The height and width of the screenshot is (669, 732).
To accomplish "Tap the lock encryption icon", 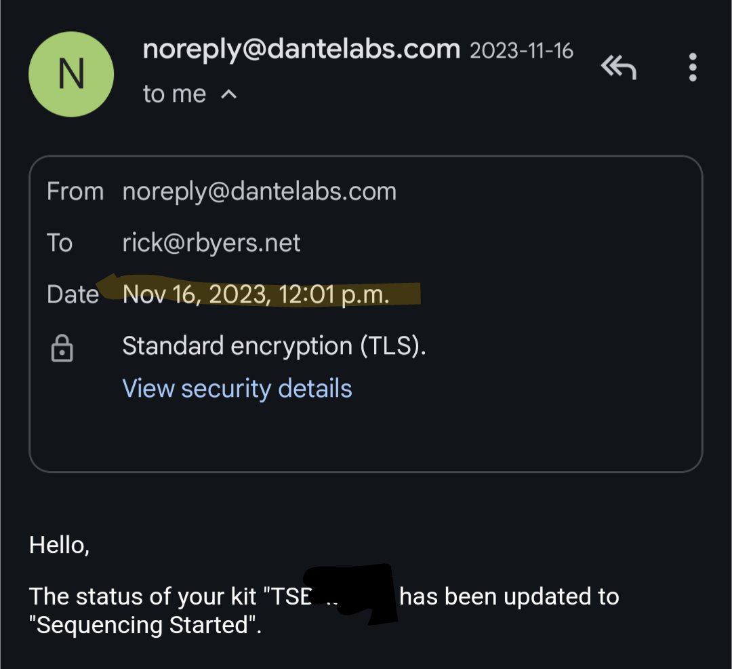I will 62,349.
